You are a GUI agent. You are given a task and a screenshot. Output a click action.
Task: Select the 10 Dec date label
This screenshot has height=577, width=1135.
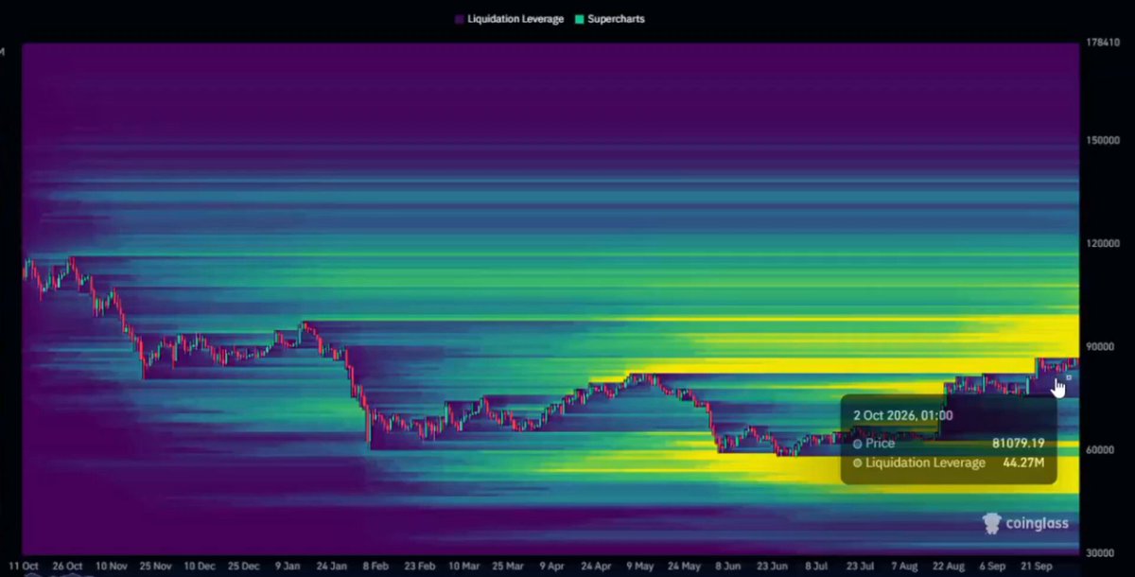pyautogui.click(x=200, y=566)
